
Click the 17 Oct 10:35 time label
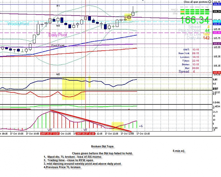pyautogui.click(x=17, y=133)
